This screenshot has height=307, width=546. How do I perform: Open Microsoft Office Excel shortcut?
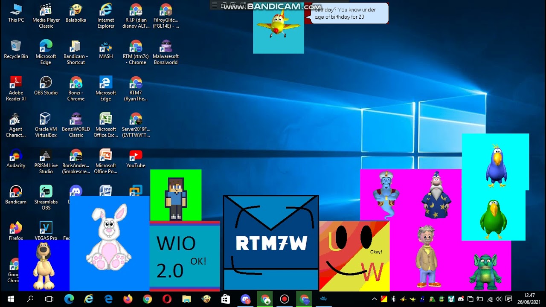click(x=106, y=125)
